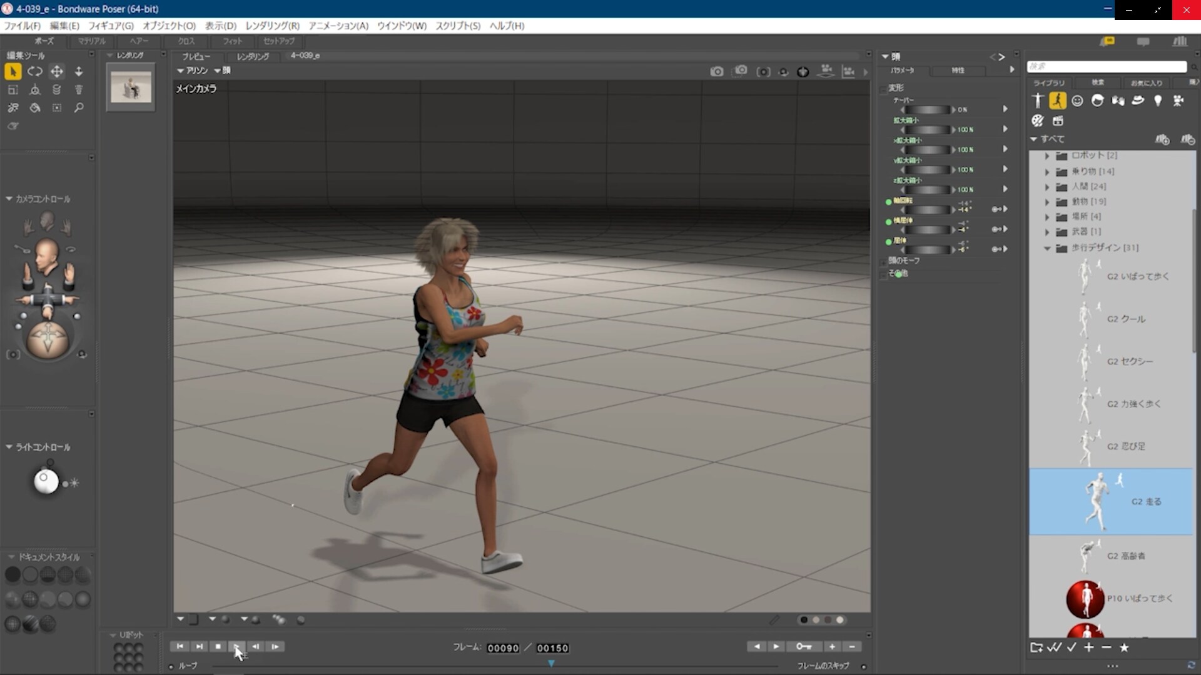Go to the next keyframe arrow button
1201x675 pixels.
776,646
